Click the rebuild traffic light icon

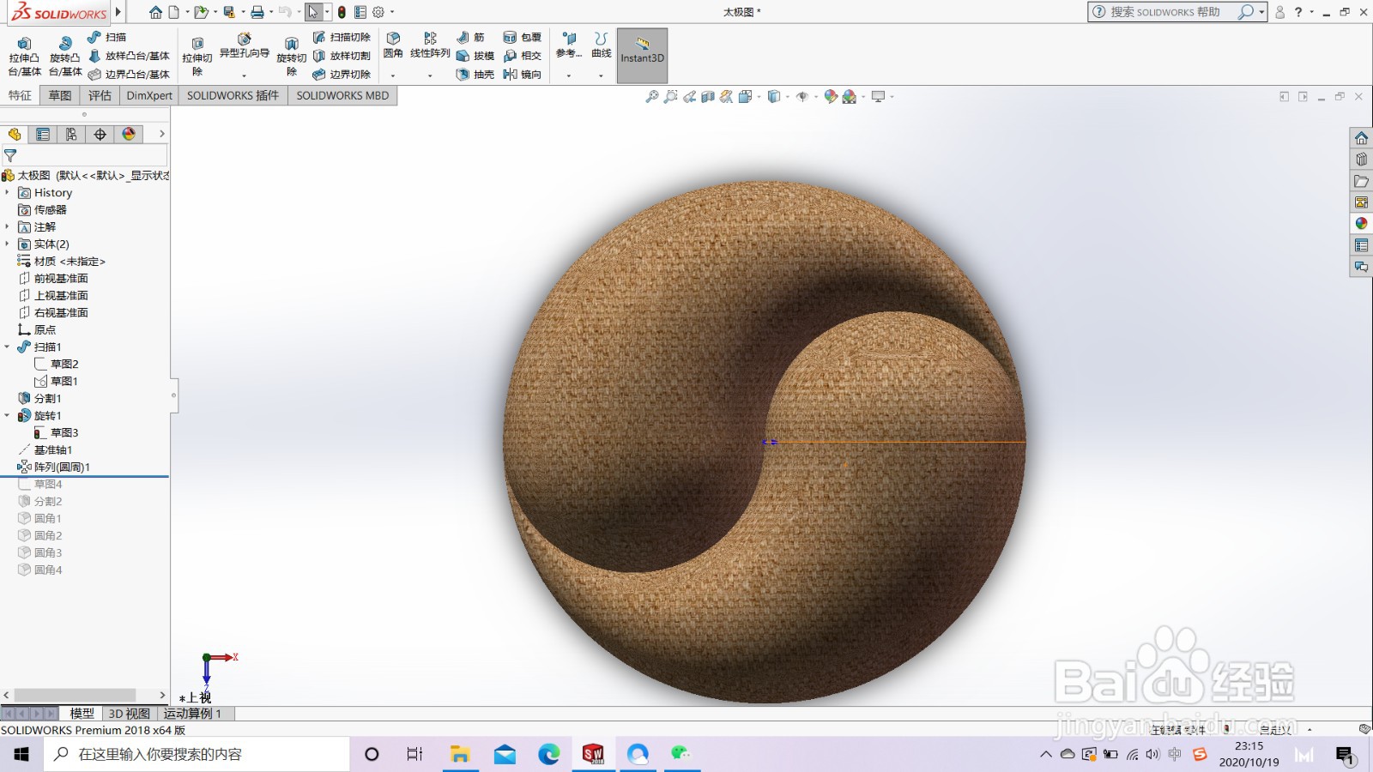[342, 12]
